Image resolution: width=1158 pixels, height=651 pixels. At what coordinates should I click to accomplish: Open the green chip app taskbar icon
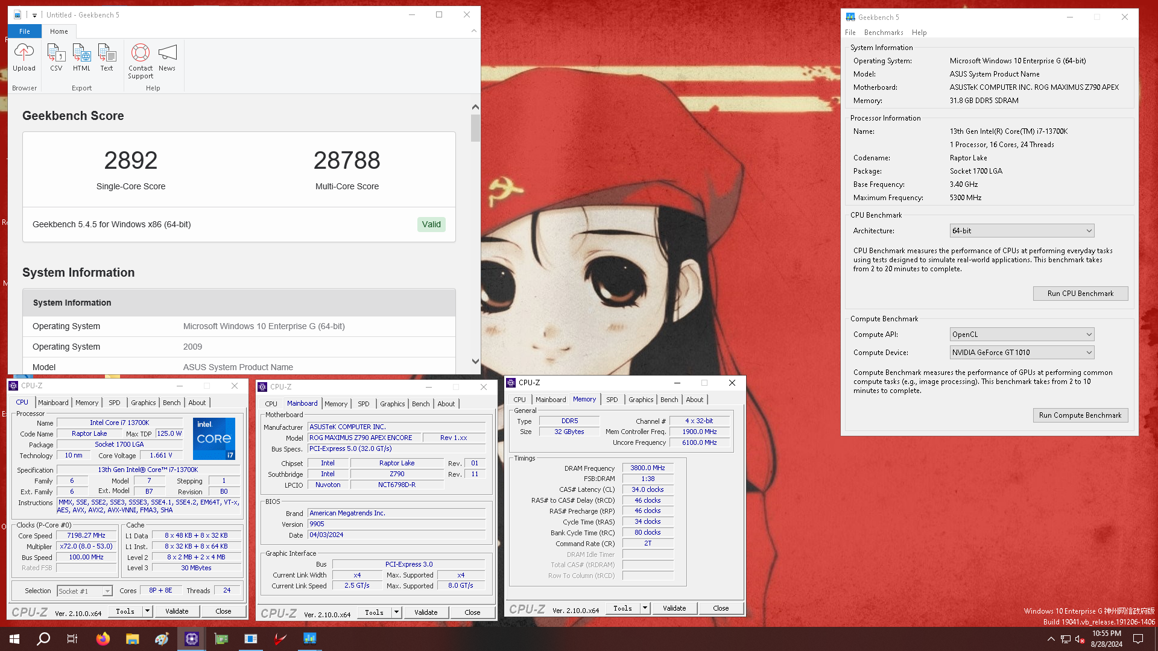tap(221, 639)
